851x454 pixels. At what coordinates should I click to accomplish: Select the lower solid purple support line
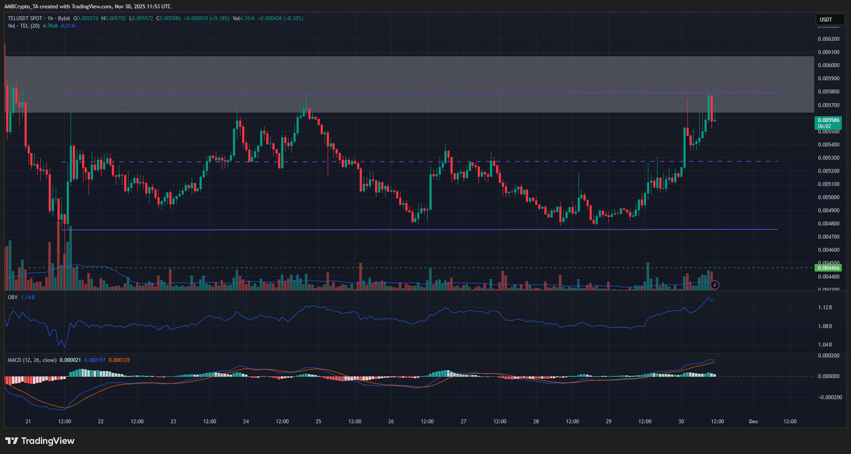(x=439, y=229)
